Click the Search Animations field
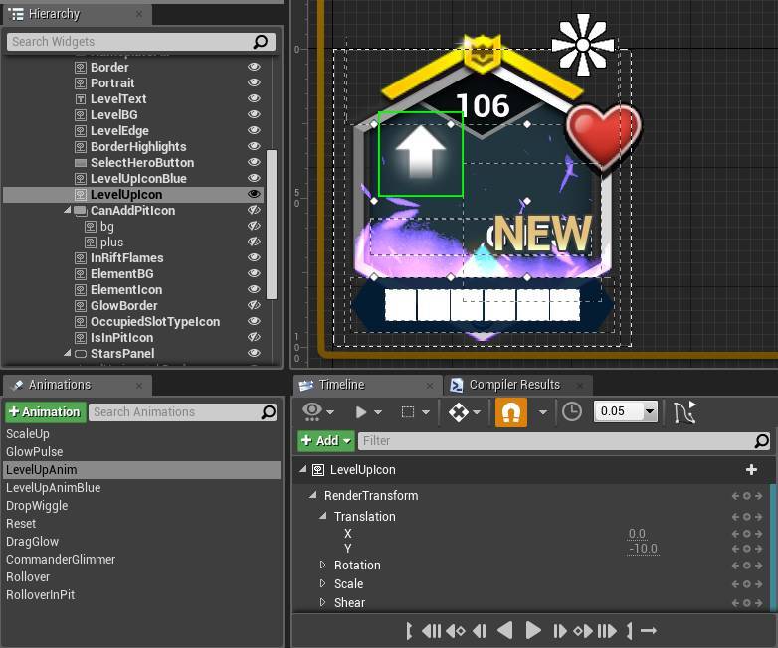Image resolution: width=778 pixels, height=648 pixels. click(x=182, y=412)
